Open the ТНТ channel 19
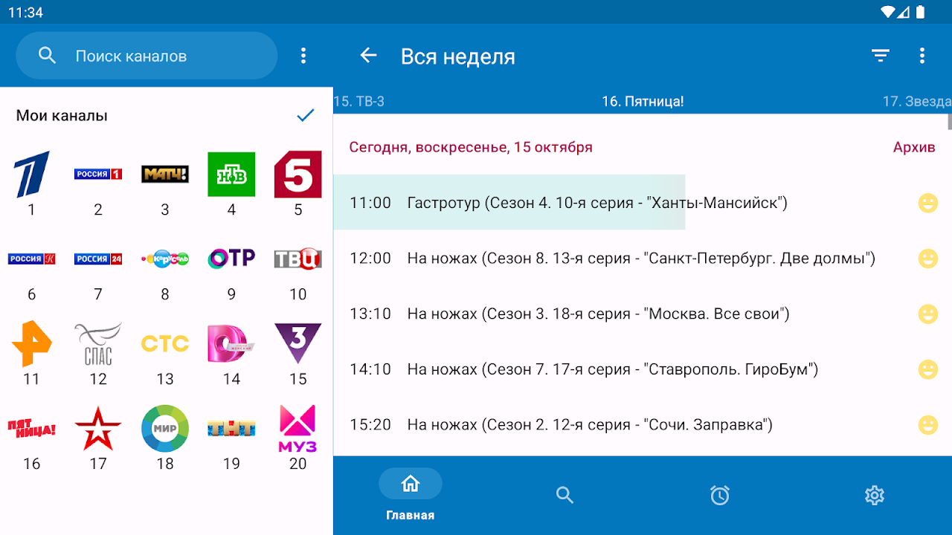The width and height of the screenshot is (952, 535). pyautogui.click(x=231, y=429)
